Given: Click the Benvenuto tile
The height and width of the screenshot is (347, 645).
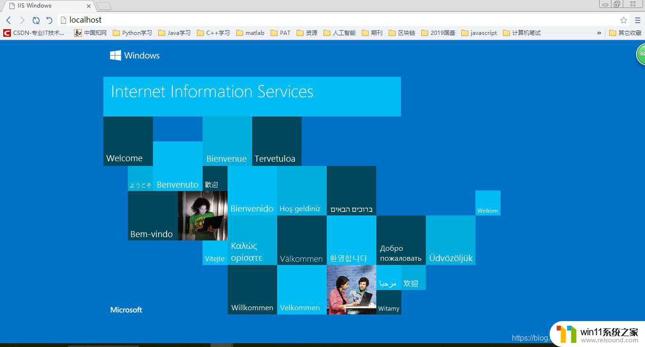Looking at the screenshot, I should point(178,166).
